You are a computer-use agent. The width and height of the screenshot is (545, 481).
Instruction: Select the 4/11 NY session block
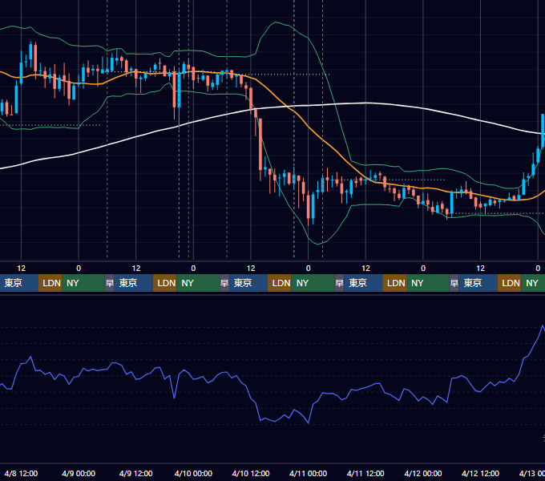coord(427,283)
